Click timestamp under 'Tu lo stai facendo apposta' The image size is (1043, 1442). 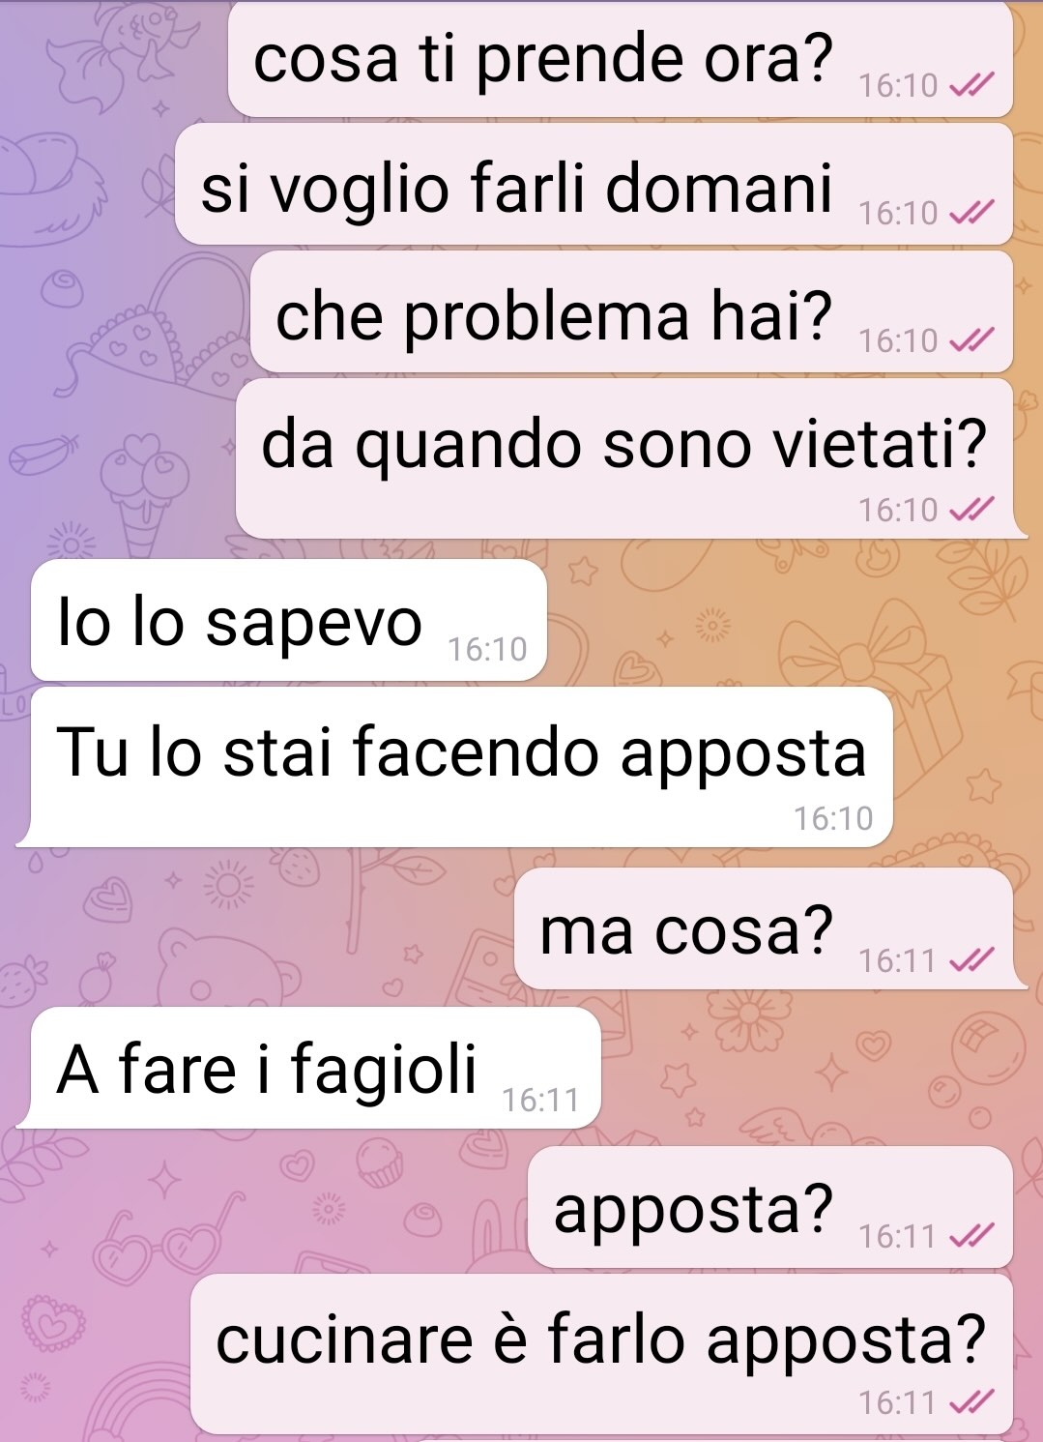(833, 819)
